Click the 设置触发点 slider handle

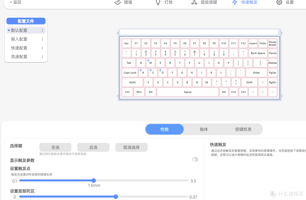coord(94,180)
